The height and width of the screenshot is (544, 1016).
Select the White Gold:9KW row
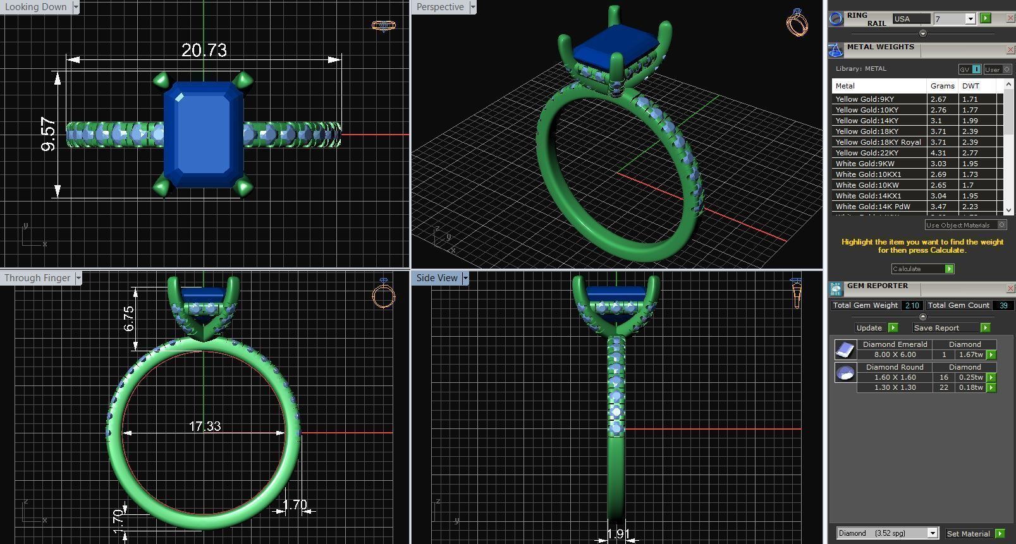tap(917, 164)
